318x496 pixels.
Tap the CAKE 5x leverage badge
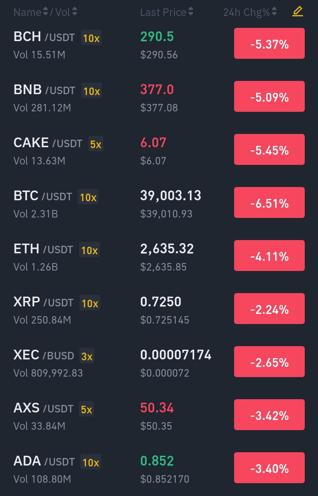pyautogui.click(x=96, y=144)
